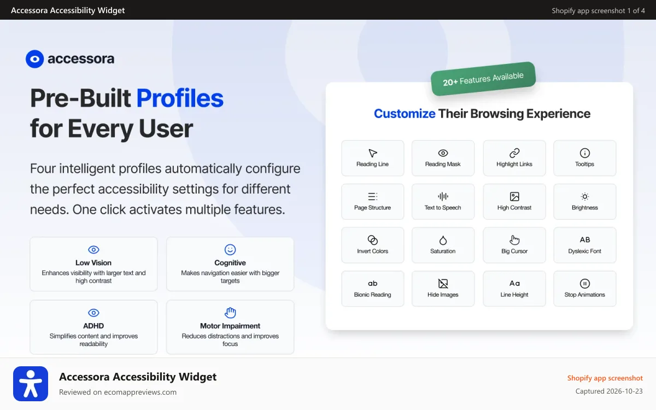Image resolution: width=656 pixels, height=410 pixels.
Task: Click the Hide Images label
Action: click(x=443, y=295)
